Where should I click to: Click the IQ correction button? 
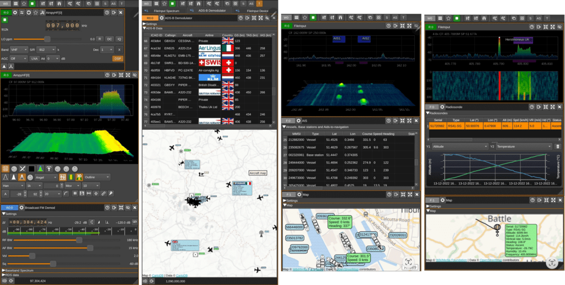click(119, 39)
